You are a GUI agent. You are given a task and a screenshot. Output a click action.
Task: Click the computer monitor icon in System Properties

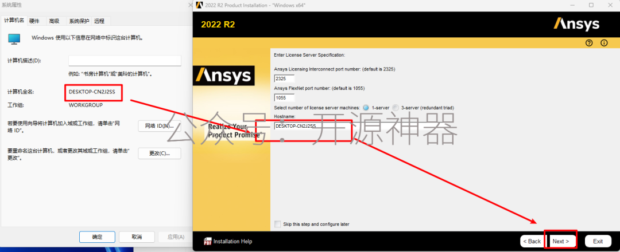click(14, 38)
